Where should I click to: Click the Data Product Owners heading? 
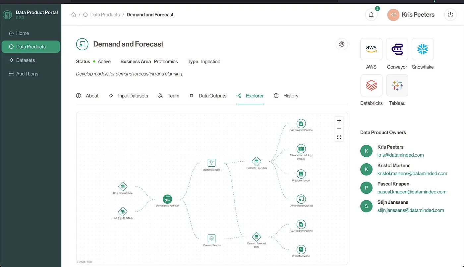[383, 133]
